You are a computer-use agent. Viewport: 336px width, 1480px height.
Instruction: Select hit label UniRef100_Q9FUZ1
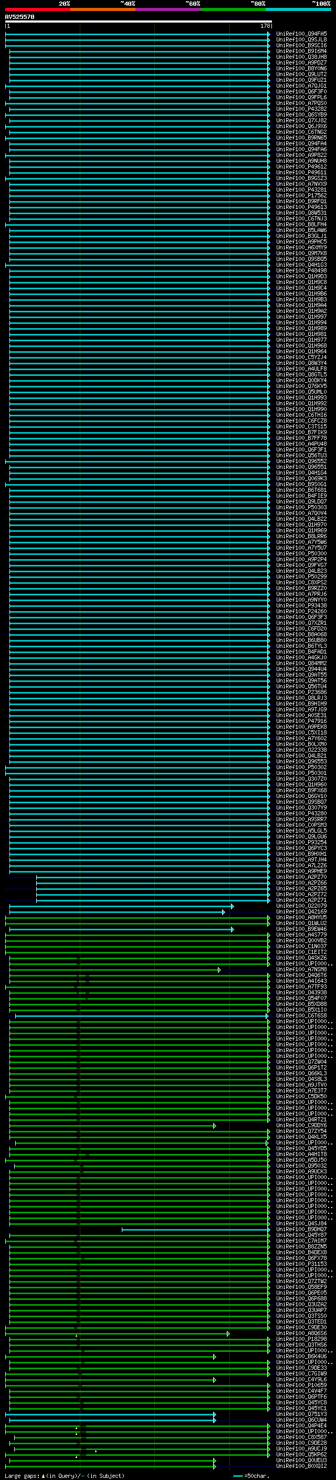[301, 80]
